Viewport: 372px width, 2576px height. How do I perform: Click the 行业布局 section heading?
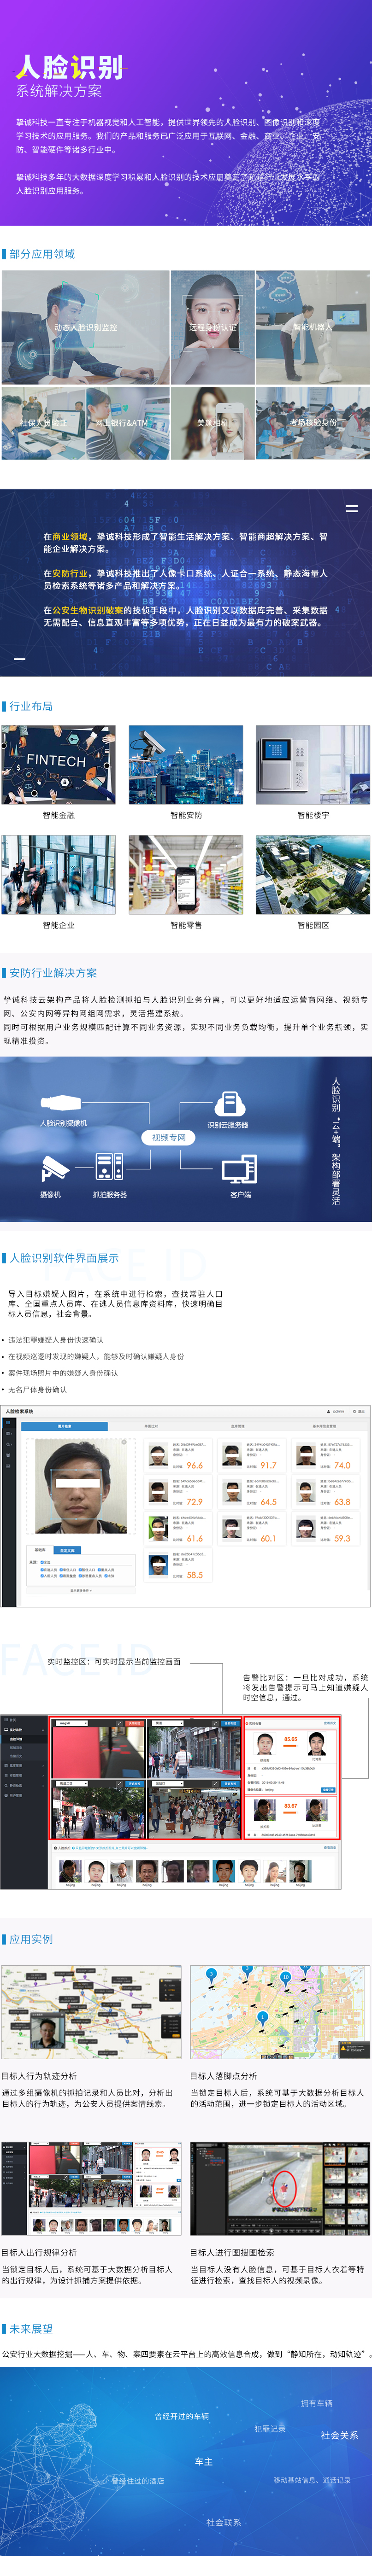click(x=31, y=706)
